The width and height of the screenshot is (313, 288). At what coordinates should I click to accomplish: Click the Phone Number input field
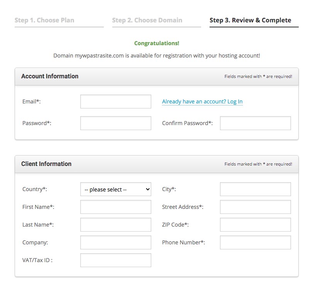(255, 242)
